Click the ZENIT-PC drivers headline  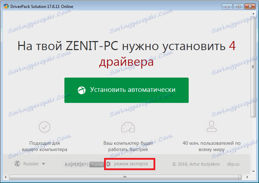pyautogui.click(x=126, y=54)
